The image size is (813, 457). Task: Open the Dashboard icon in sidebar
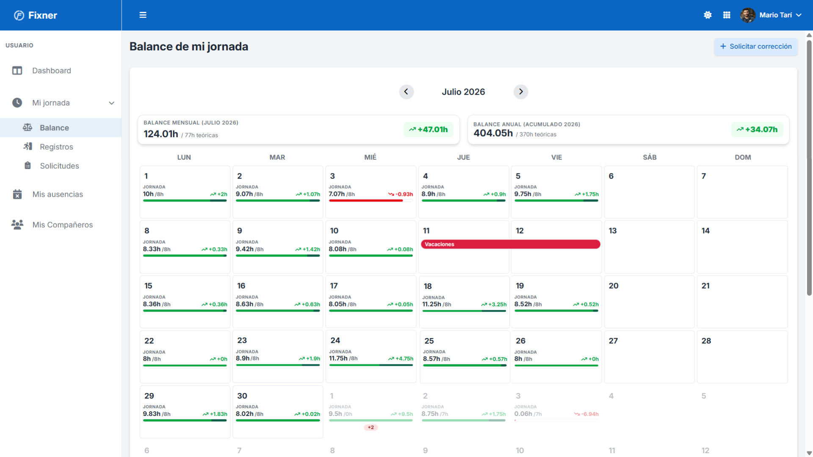click(x=17, y=71)
